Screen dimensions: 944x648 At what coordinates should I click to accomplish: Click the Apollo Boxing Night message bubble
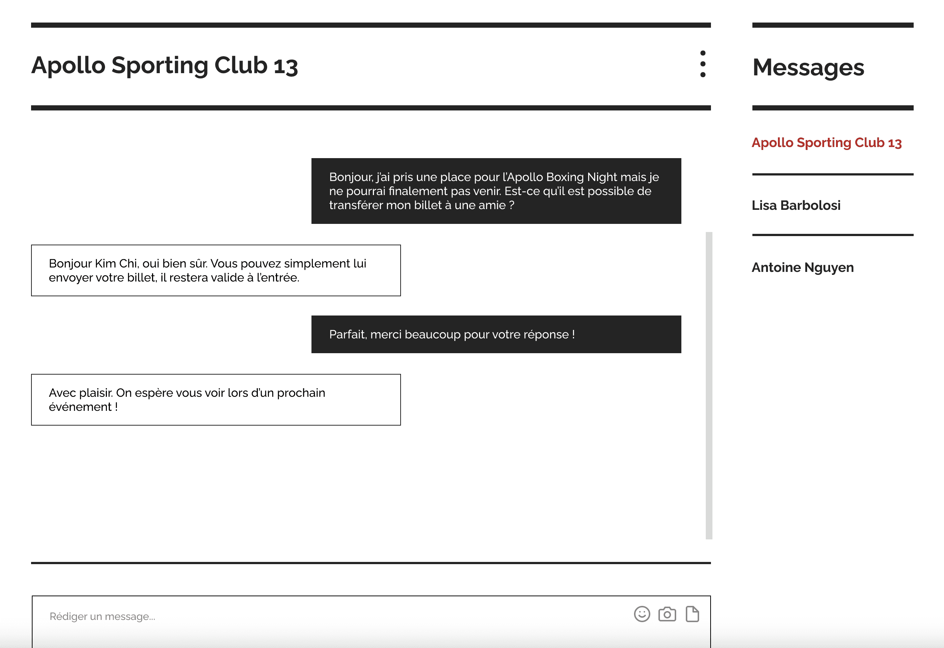[x=496, y=191]
